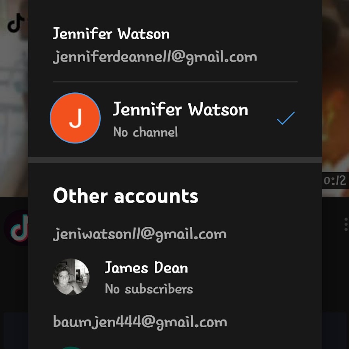Click the gray divider below current account

click(x=175, y=160)
